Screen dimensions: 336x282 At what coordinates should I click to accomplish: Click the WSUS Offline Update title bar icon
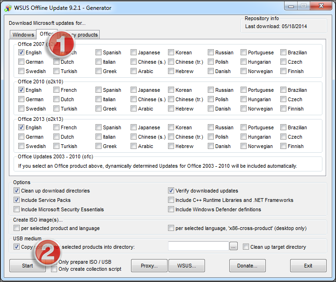click(x=8, y=8)
